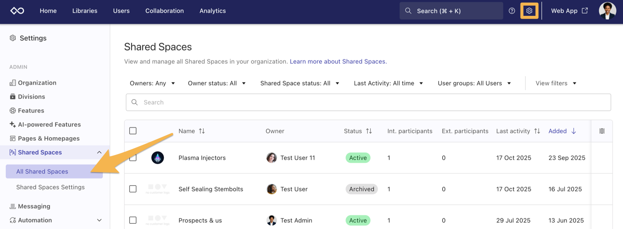623x229 pixels.
Task: Open Organization settings in sidebar
Action: [x=37, y=83]
